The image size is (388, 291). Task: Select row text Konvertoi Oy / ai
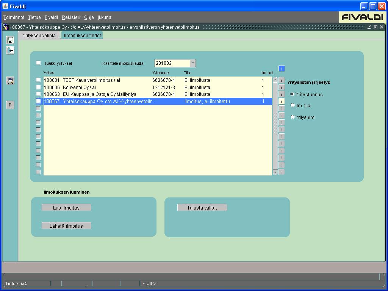(x=79, y=88)
